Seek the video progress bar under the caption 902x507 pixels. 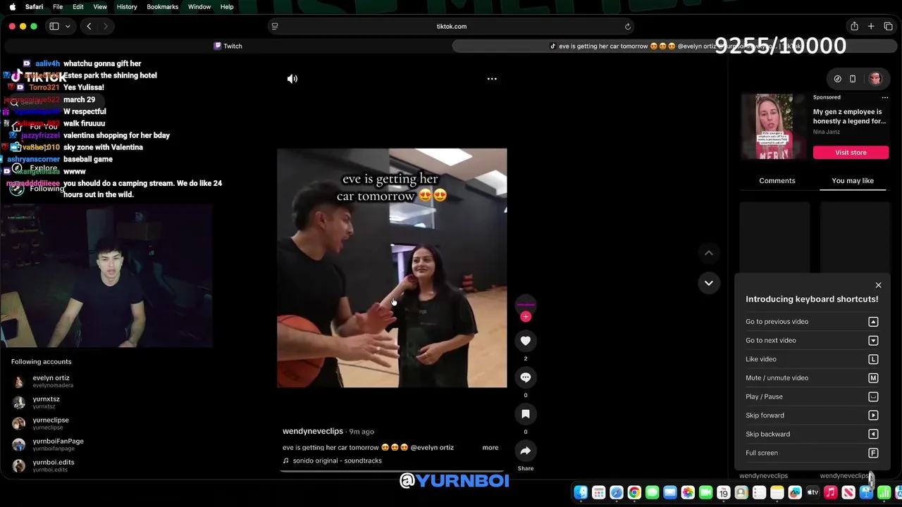tap(392, 471)
